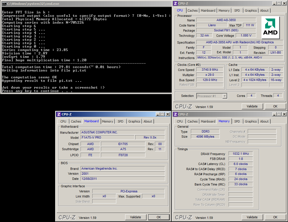Click the A75 southbridge field
Image resolution: width=288 pixels, height=222 pixels.
point(123,149)
